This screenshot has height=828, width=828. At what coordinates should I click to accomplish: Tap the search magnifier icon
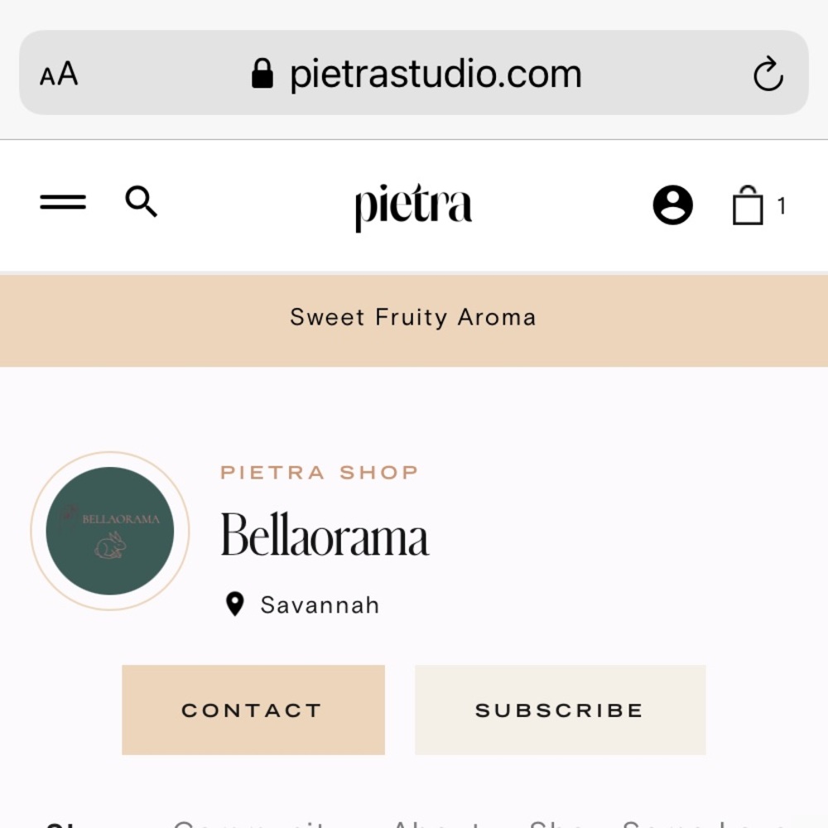tap(141, 201)
